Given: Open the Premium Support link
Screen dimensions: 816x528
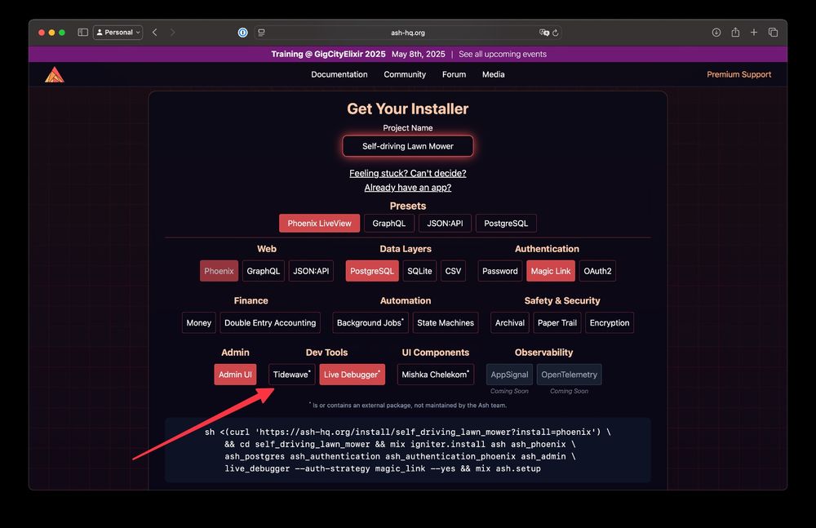Looking at the screenshot, I should [739, 74].
